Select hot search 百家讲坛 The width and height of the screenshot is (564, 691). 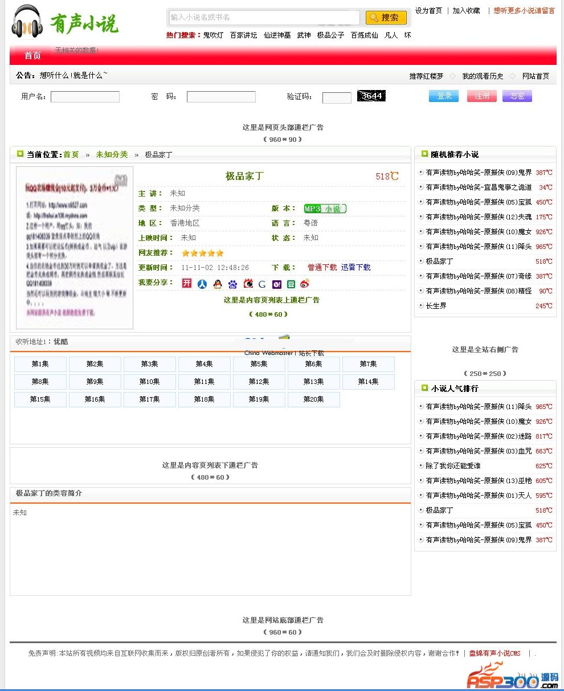tap(244, 35)
